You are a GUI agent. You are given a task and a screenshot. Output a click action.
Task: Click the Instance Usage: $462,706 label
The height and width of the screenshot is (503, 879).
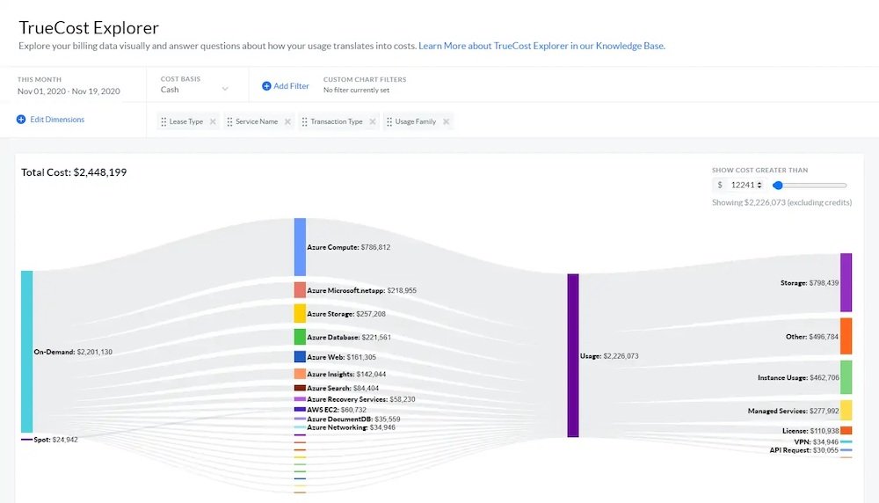pyautogui.click(x=798, y=378)
